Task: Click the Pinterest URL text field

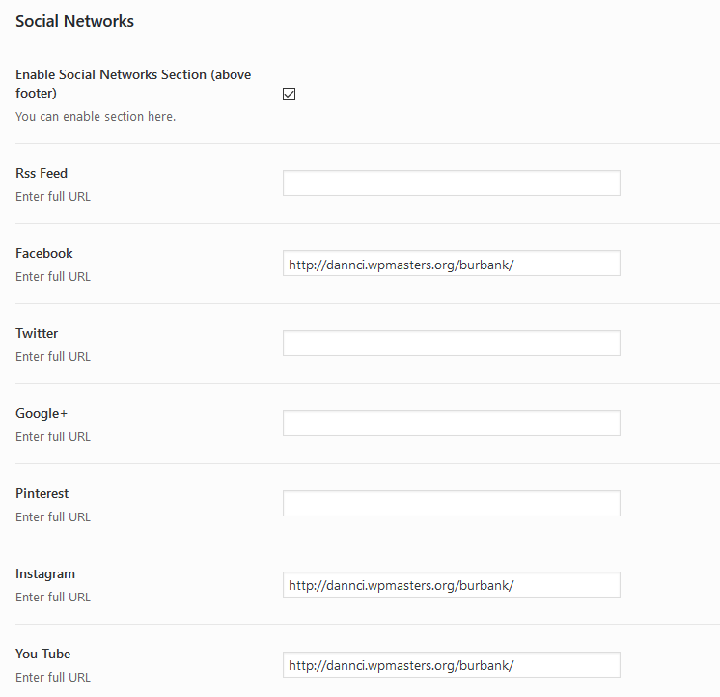Action: (x=451, y=504)
